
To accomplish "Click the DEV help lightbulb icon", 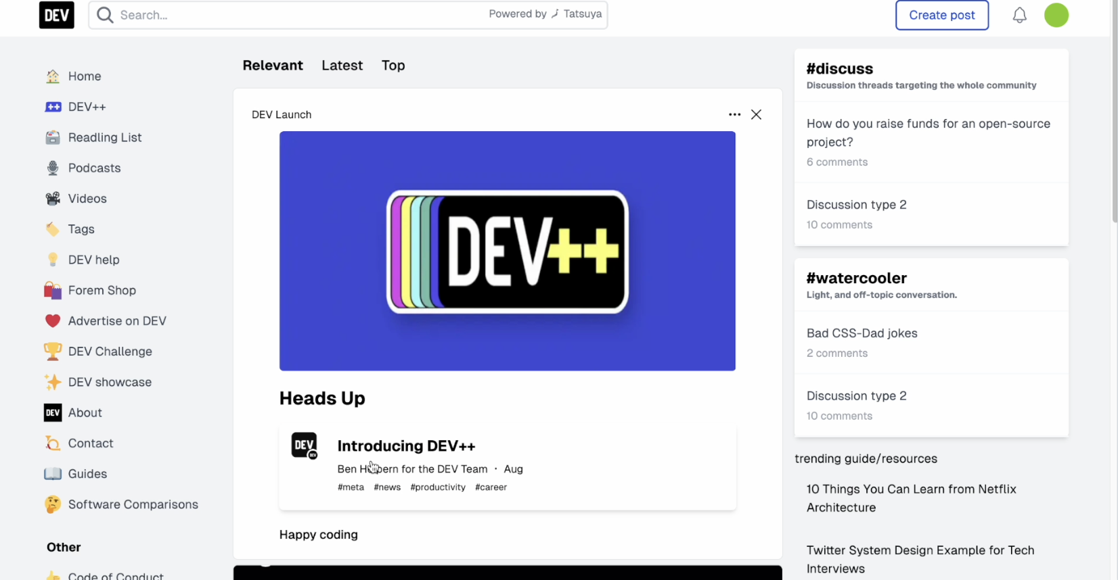I will [x=53, y=260].
